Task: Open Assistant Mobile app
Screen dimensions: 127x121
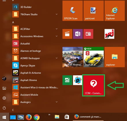Action: (35, 95)
